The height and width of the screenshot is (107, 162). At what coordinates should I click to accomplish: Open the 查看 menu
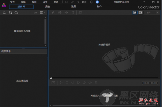click(x=45, y=2)
